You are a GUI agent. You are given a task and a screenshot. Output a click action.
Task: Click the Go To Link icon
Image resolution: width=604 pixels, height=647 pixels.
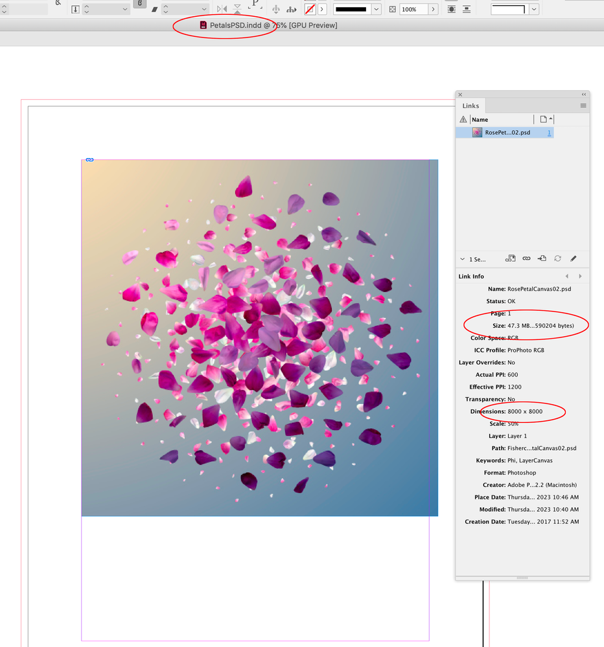542,258
